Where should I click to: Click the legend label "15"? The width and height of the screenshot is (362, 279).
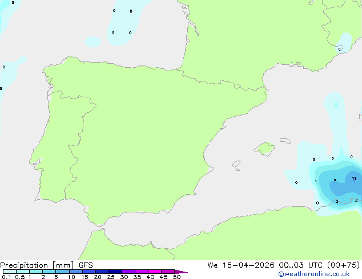[85, 277]
